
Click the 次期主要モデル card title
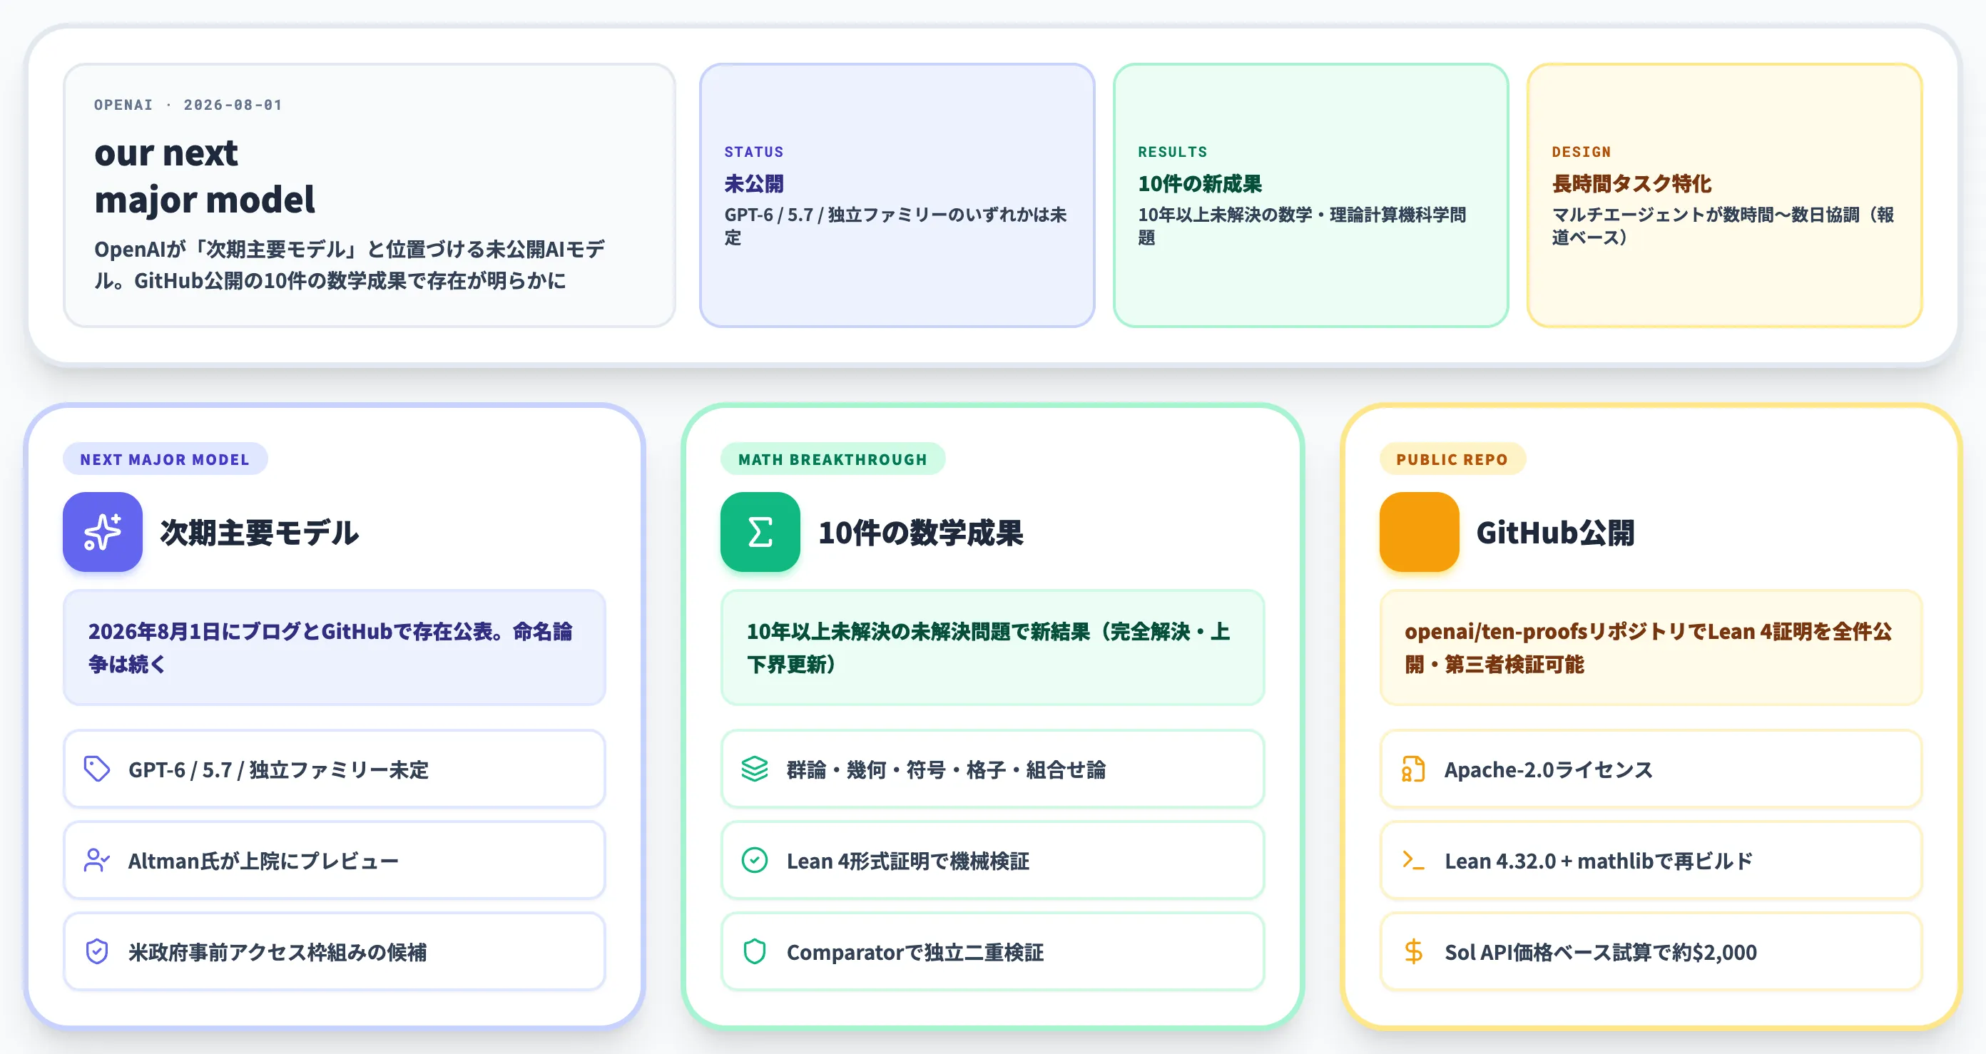click(x=259, y=533)
